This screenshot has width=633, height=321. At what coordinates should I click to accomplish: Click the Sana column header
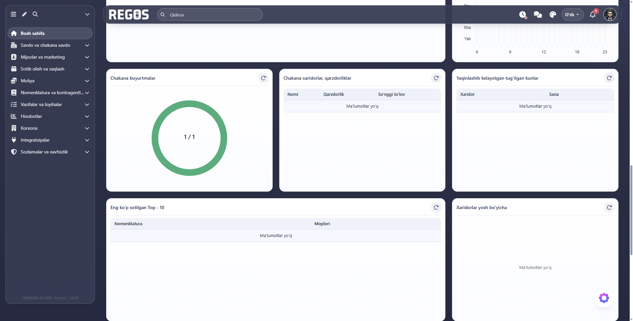554,94
